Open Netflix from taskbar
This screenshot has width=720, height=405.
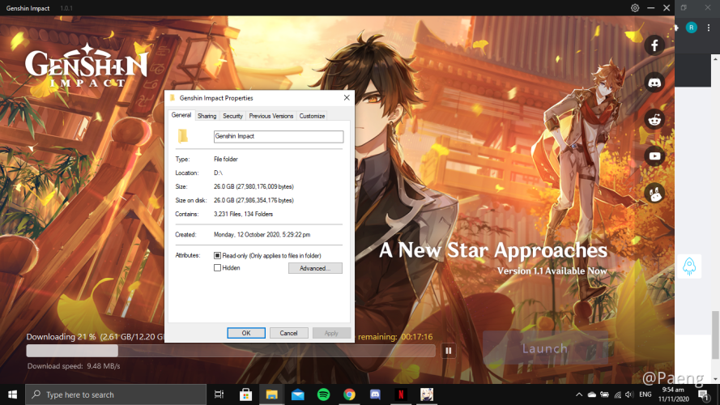(401, 394)
